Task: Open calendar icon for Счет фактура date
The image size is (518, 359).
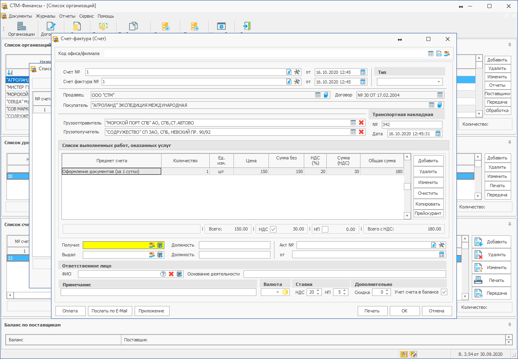Action: (x=363, y=82)
